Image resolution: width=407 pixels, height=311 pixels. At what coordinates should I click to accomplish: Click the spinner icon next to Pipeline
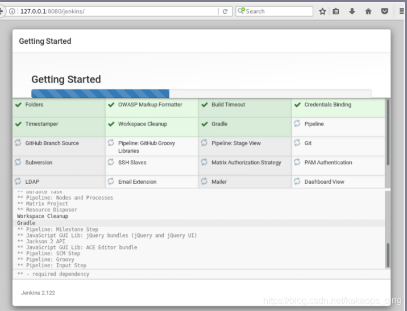[297, 124]
